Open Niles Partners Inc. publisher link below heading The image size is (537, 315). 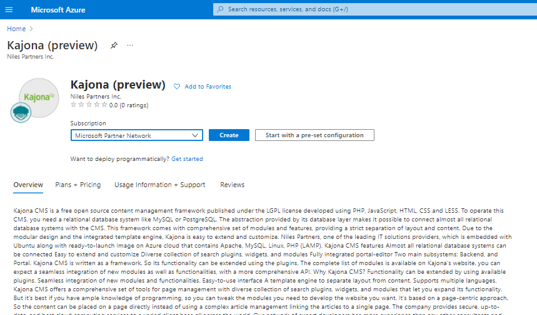tap(96, 97)
